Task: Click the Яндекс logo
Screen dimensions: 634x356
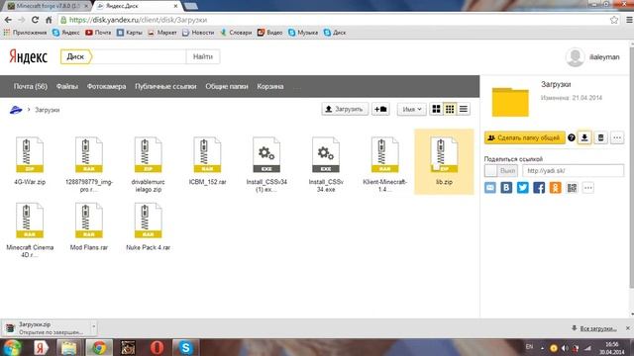Action: 29,57
